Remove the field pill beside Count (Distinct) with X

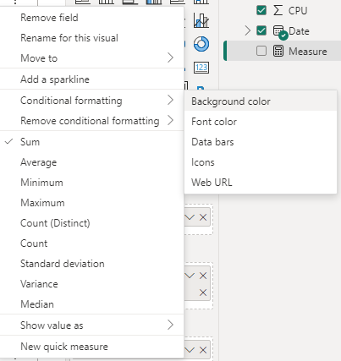[203, 217]
